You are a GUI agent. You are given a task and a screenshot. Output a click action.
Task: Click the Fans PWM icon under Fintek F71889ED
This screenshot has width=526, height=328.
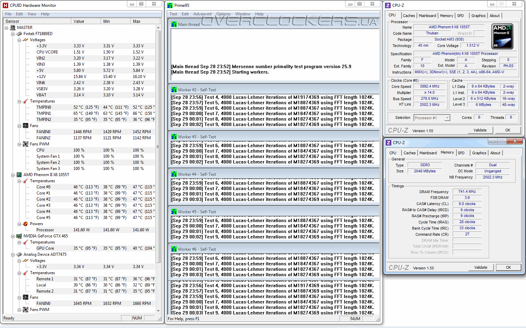pos(26,144)
